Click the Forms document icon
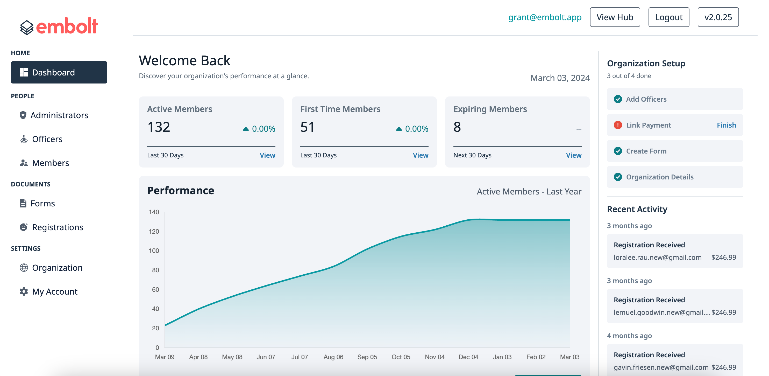This screenshot has width=769, height=376. coord(23,203)
